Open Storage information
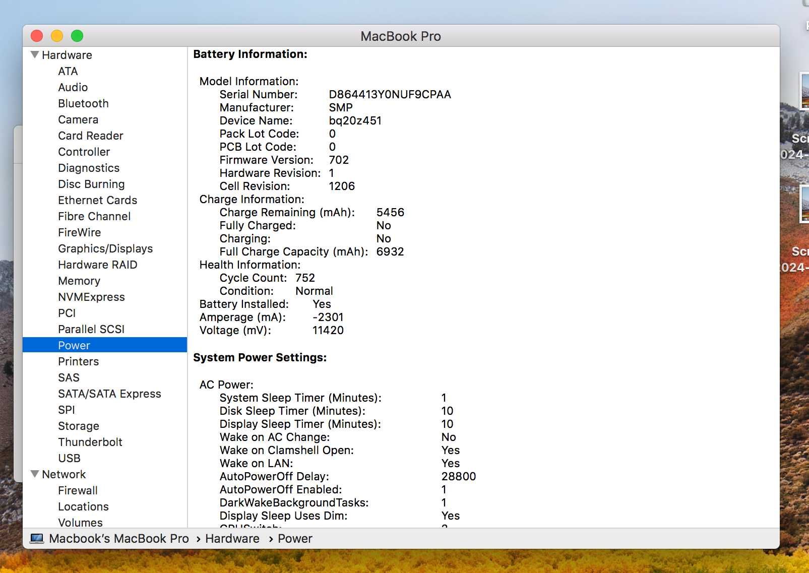This screenshot has height=573, width=809. [x=78, y=426]
